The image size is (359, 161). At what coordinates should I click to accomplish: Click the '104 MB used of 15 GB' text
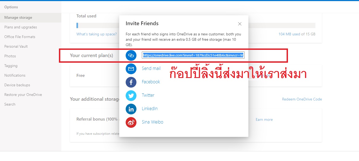tap(297, 34)
